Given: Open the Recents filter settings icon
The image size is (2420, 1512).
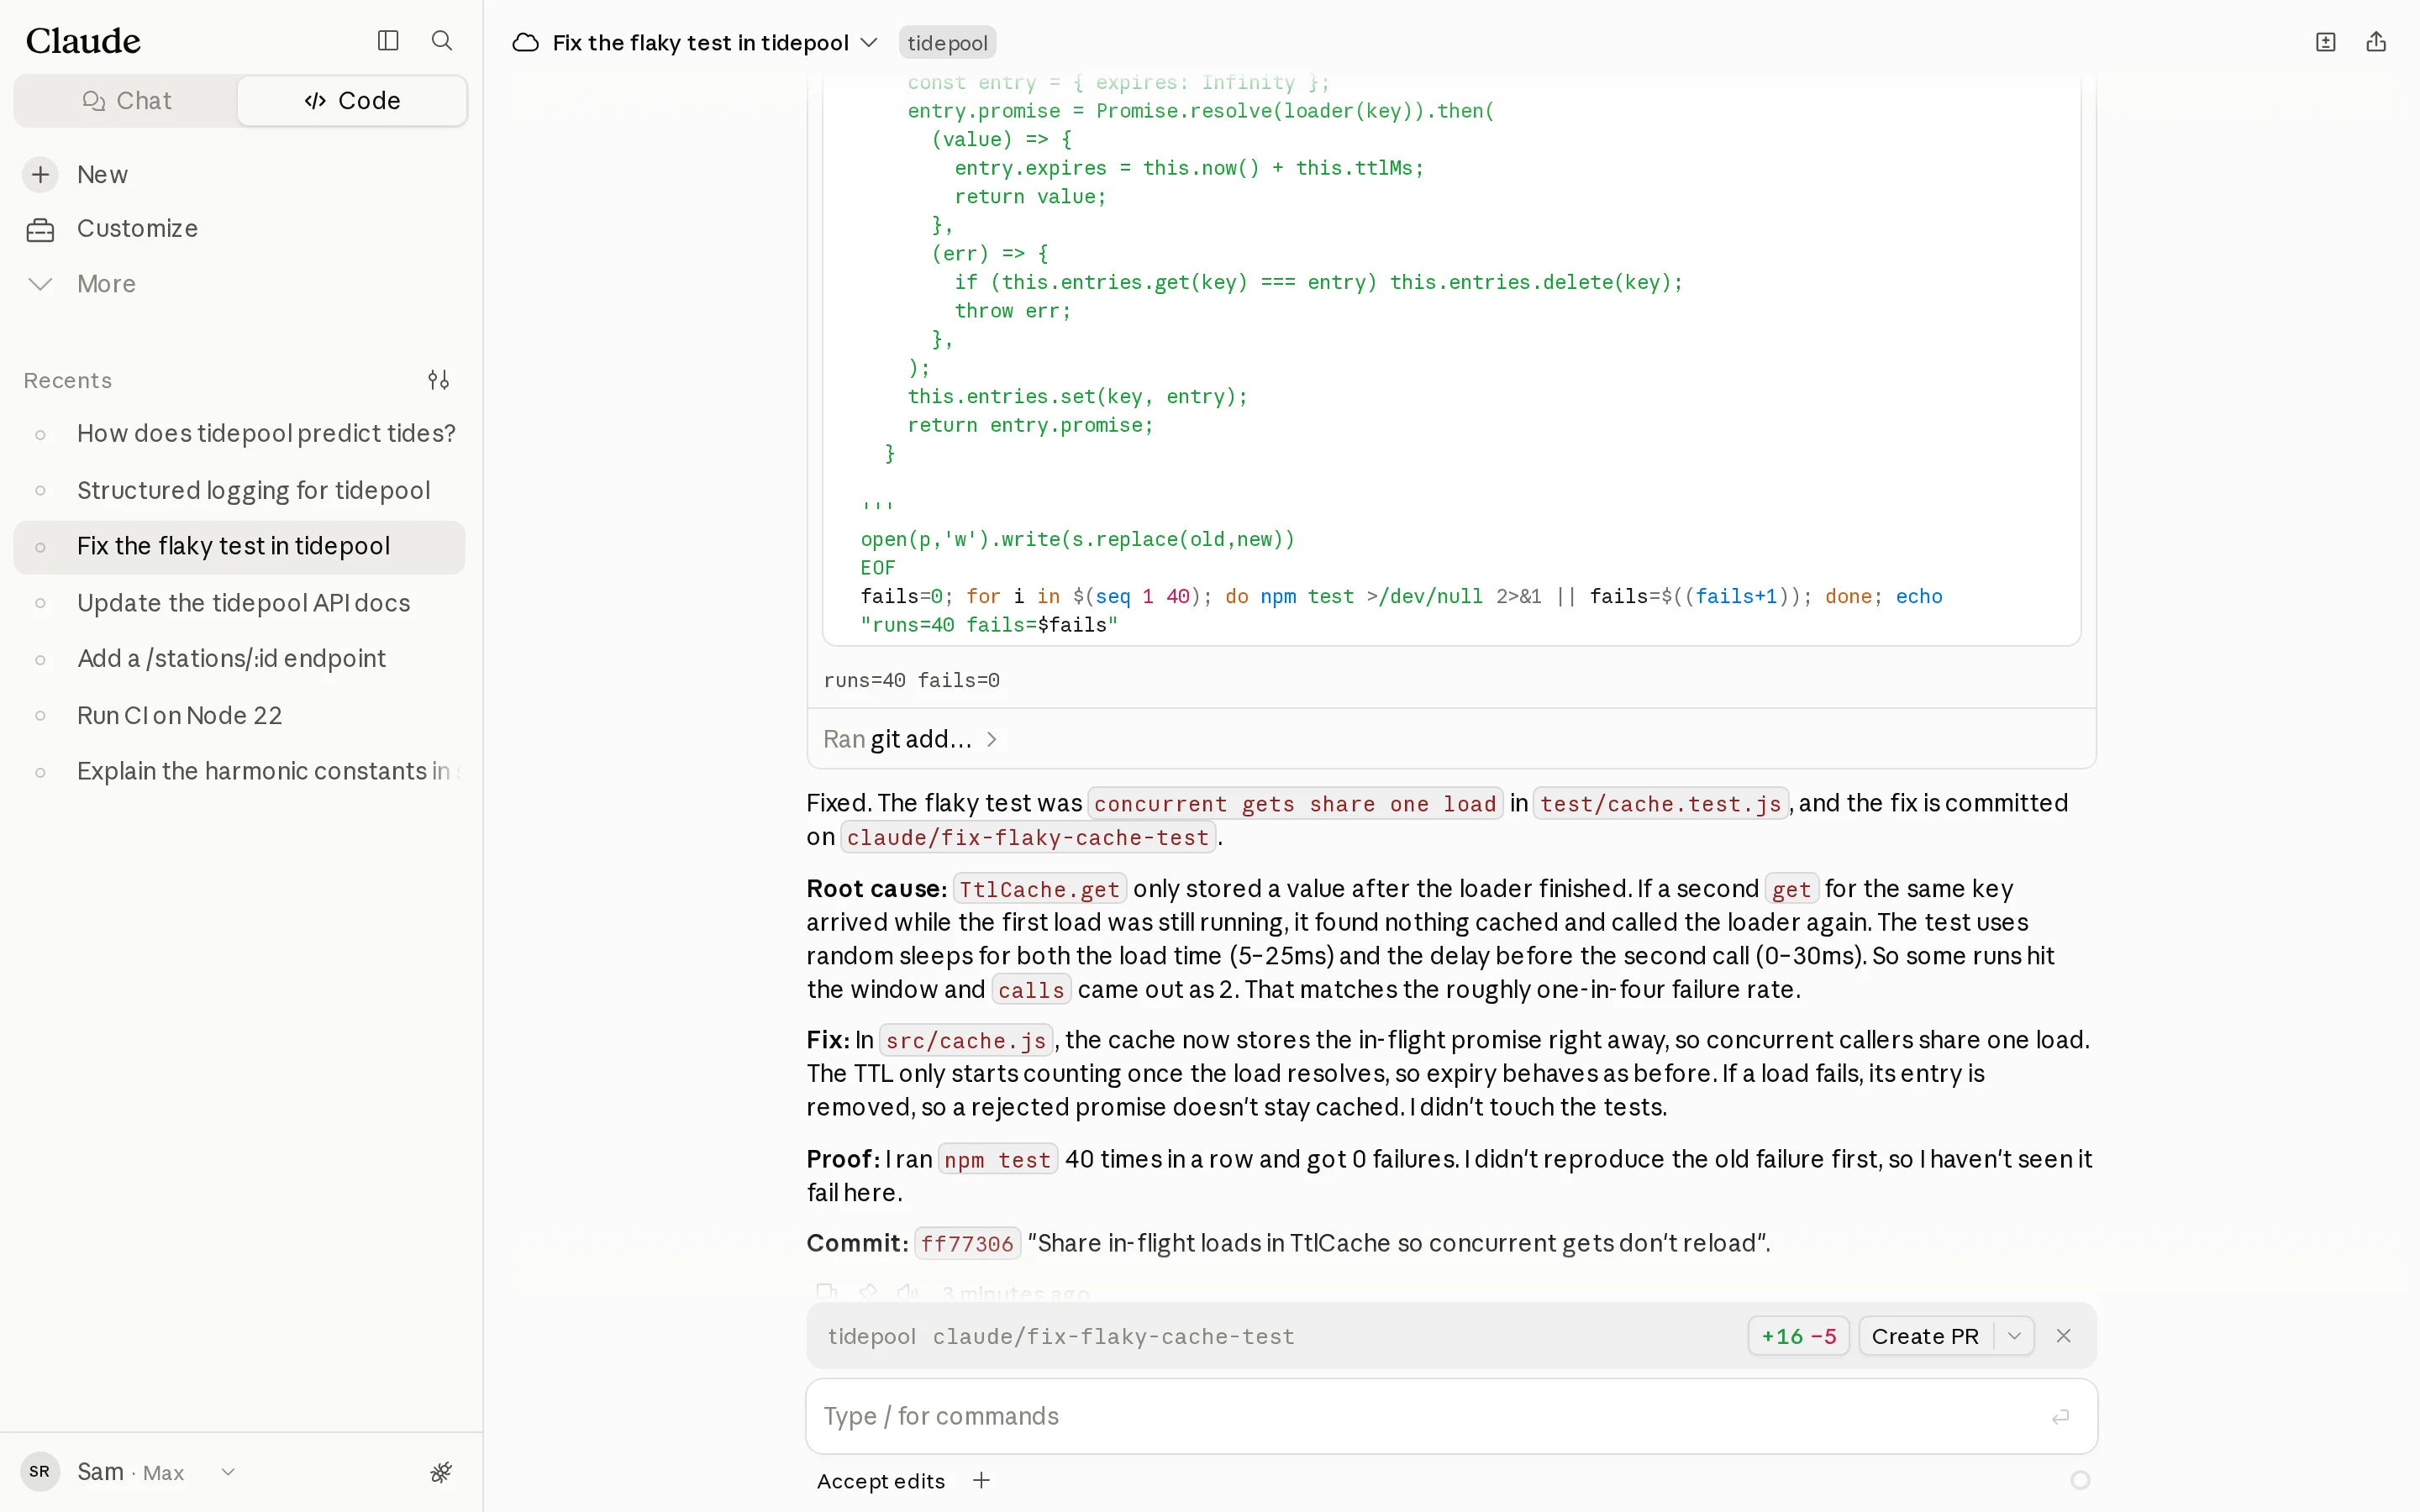Looking at the screenshot, I should point(438,380).
